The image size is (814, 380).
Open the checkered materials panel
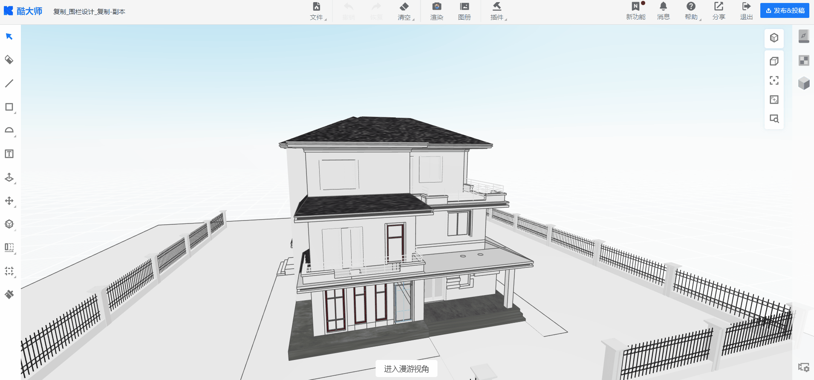[x=803, y=61]
